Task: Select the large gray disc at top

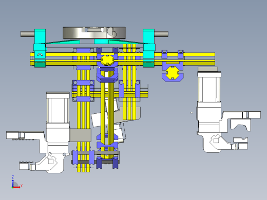Action: pos(94,32)
